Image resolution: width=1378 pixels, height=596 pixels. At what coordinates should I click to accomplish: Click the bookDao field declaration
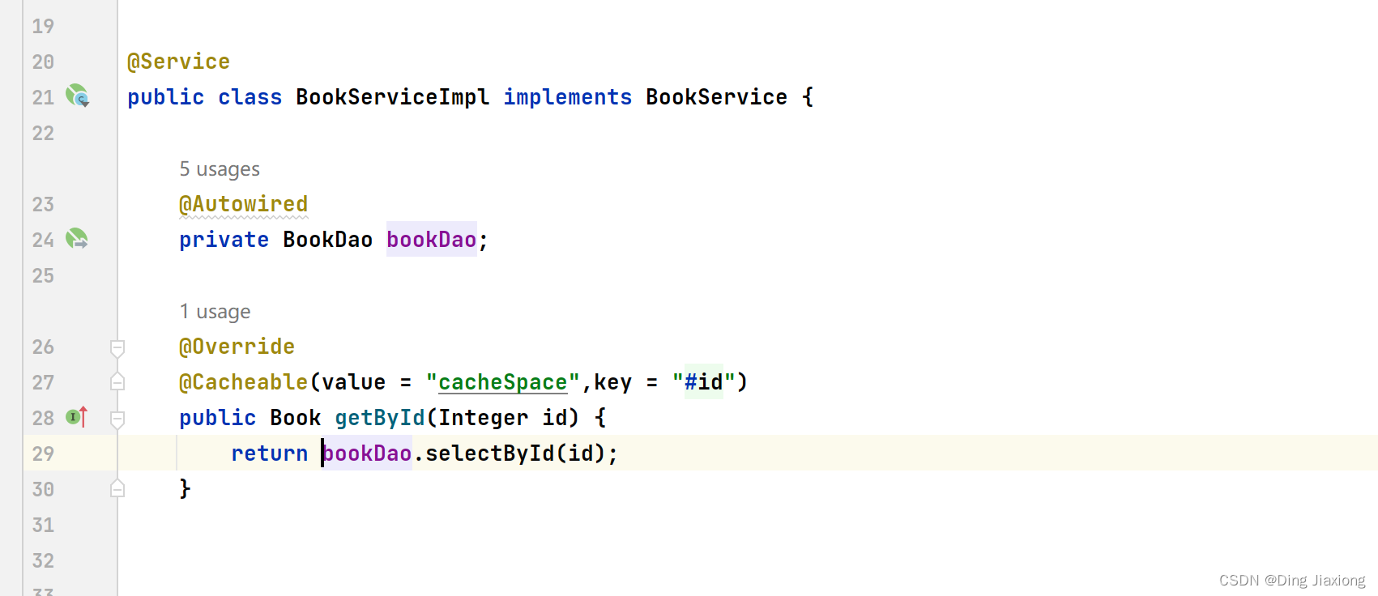[432, 240]
